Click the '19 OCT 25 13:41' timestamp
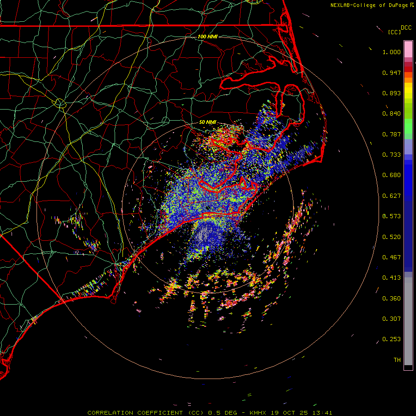The image size is (416, 416). click(x=301, y=413)
